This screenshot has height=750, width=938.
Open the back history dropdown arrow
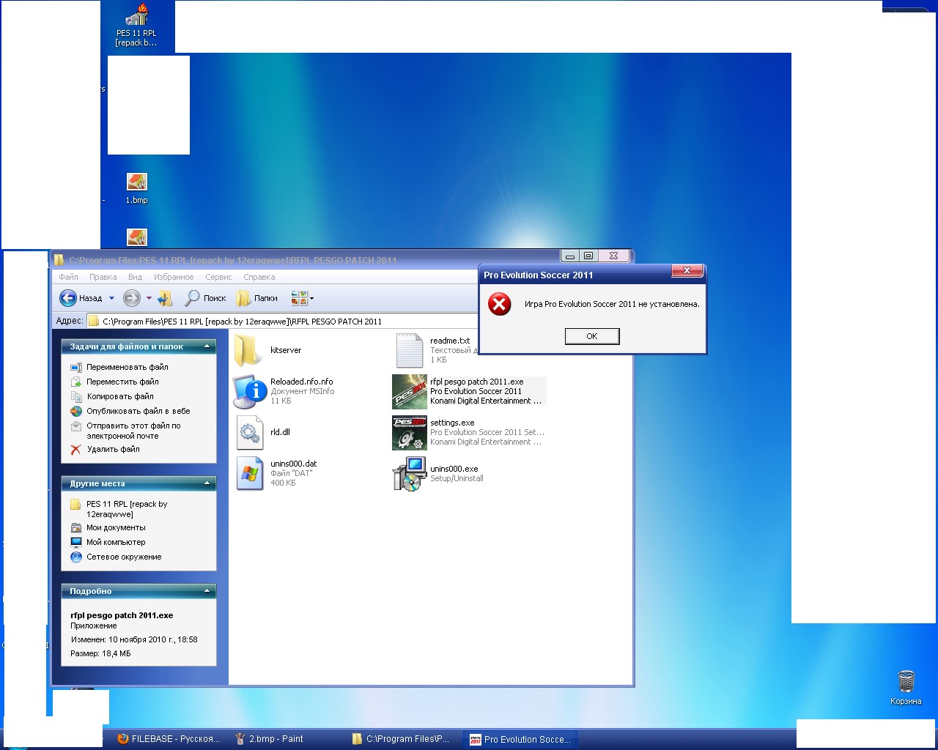(111, 299)
